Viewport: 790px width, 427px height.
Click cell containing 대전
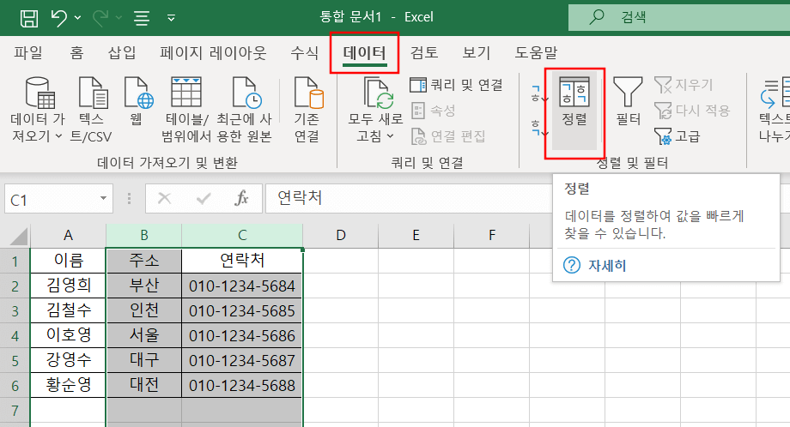pyautogui.click(x=143, y=385)
